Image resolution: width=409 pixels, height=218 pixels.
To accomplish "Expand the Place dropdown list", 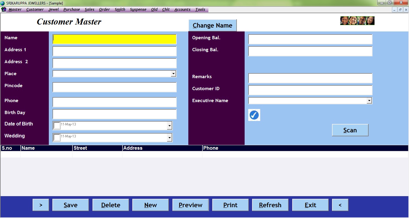I will coord(173,74).
